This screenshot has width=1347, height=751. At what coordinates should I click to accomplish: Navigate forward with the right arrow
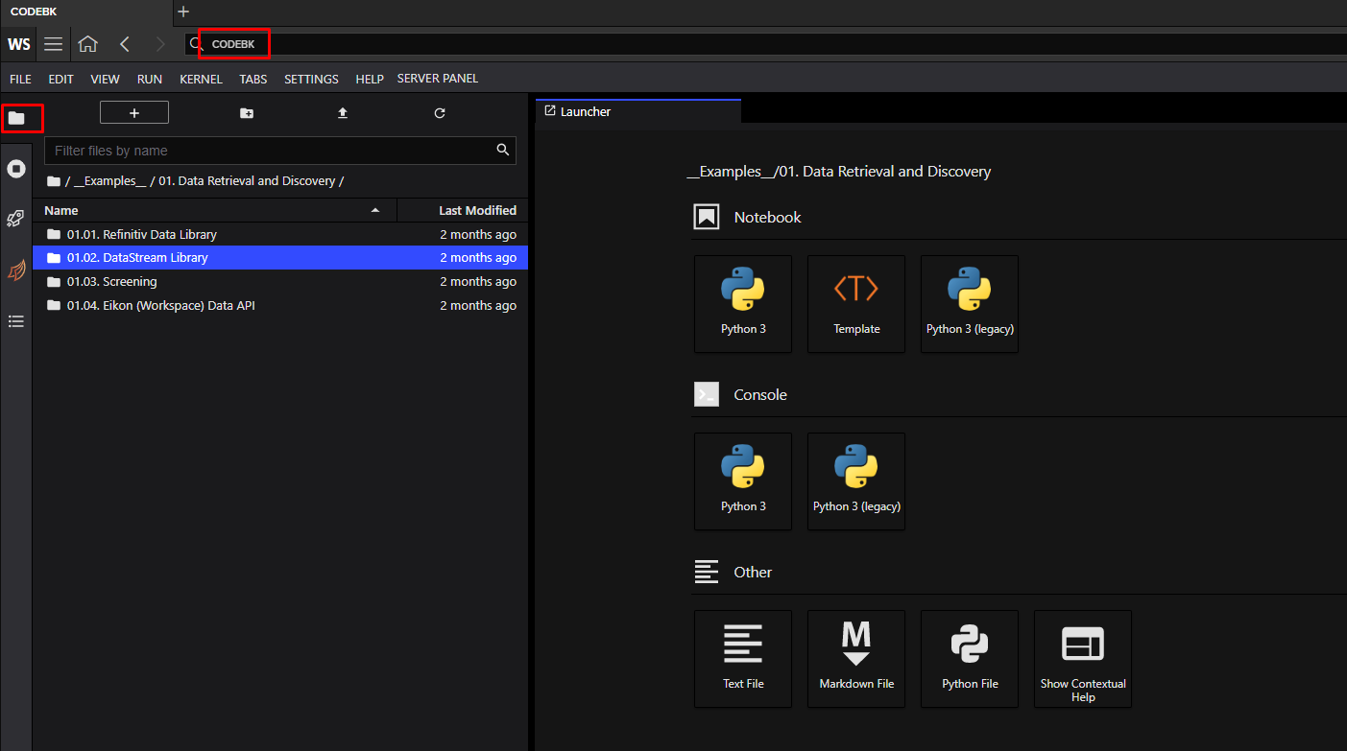pos(159,44)
